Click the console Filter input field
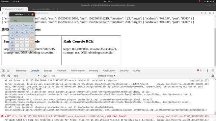Viewport: 216px width, 121px height. pos(73,76)
